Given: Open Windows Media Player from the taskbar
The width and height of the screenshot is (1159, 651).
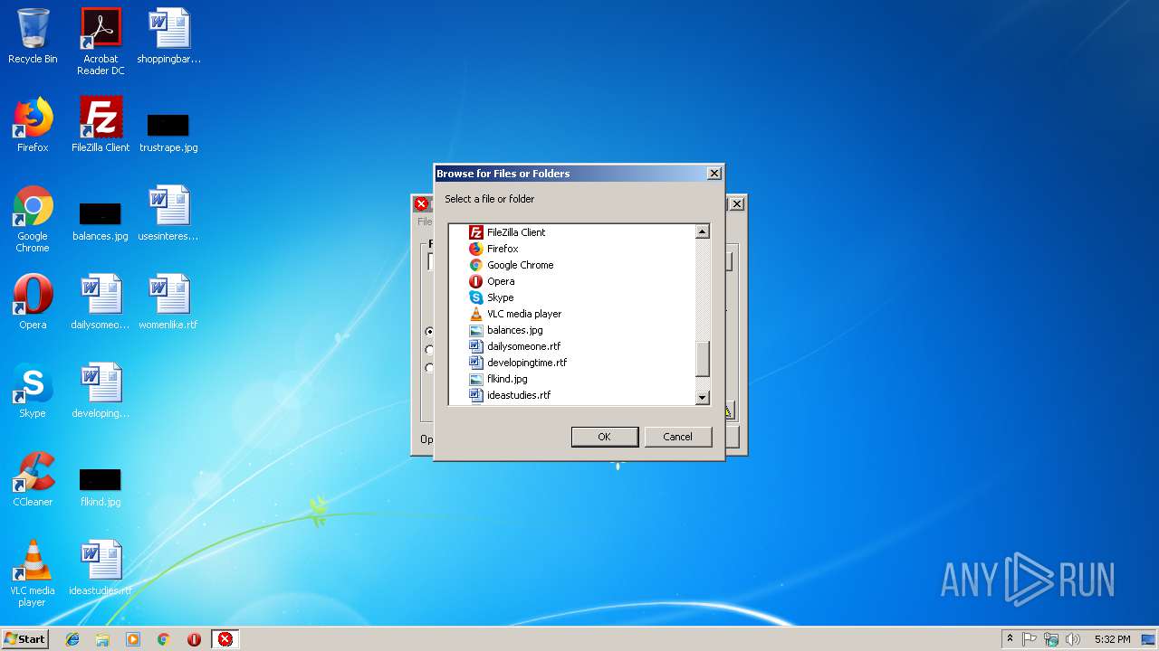Looking at the screenshot, I should tap(133, 639).
